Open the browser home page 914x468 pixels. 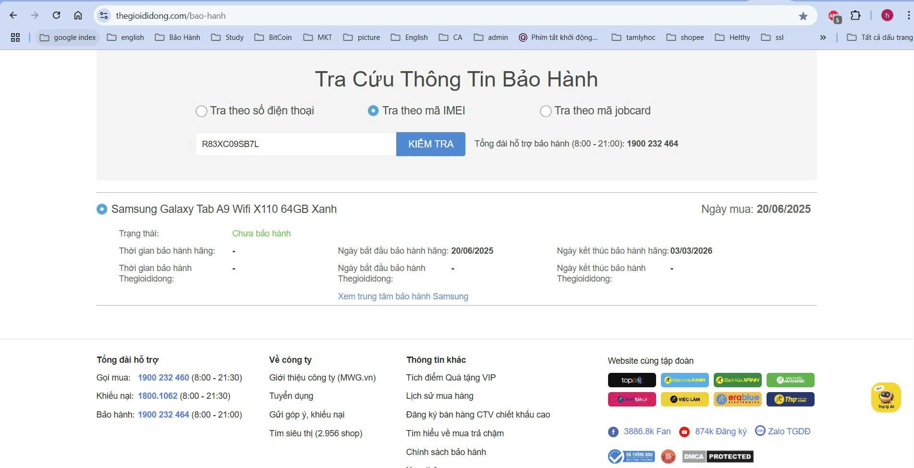[78, 15]
